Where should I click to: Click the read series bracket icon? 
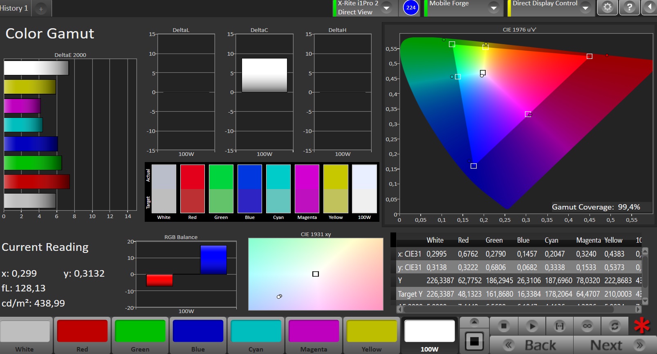point(559,326)
